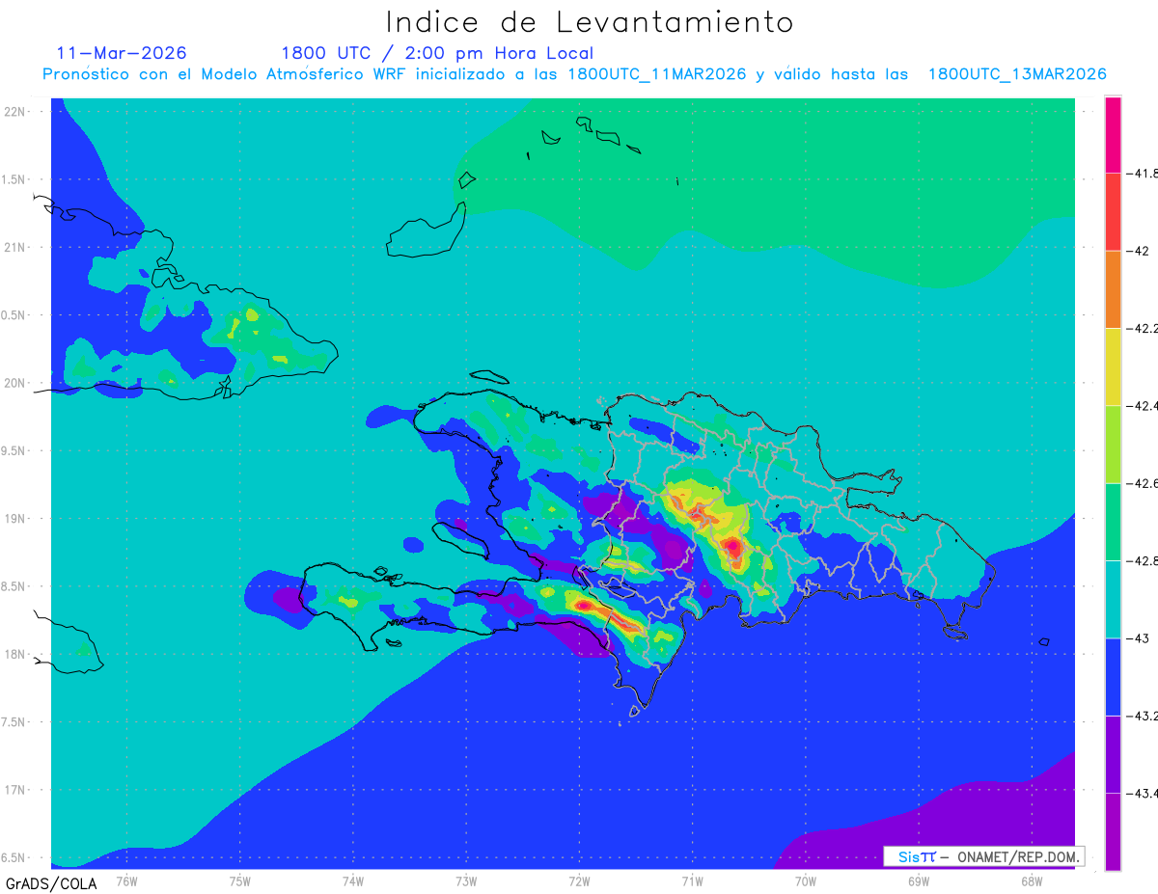
Task: Click the "7.5N" latitude label
Action: (14, 722)
